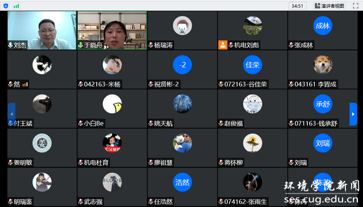Click the 34:51 meeting timer
This screenshot has width=363, height=207.
click(297, 6)
